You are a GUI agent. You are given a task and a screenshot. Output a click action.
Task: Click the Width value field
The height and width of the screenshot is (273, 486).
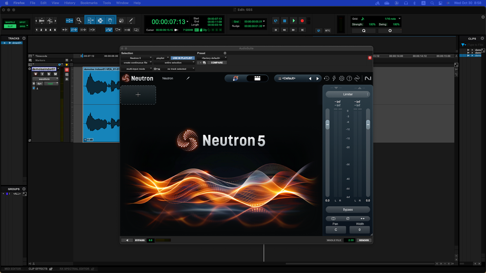point(360,230)
